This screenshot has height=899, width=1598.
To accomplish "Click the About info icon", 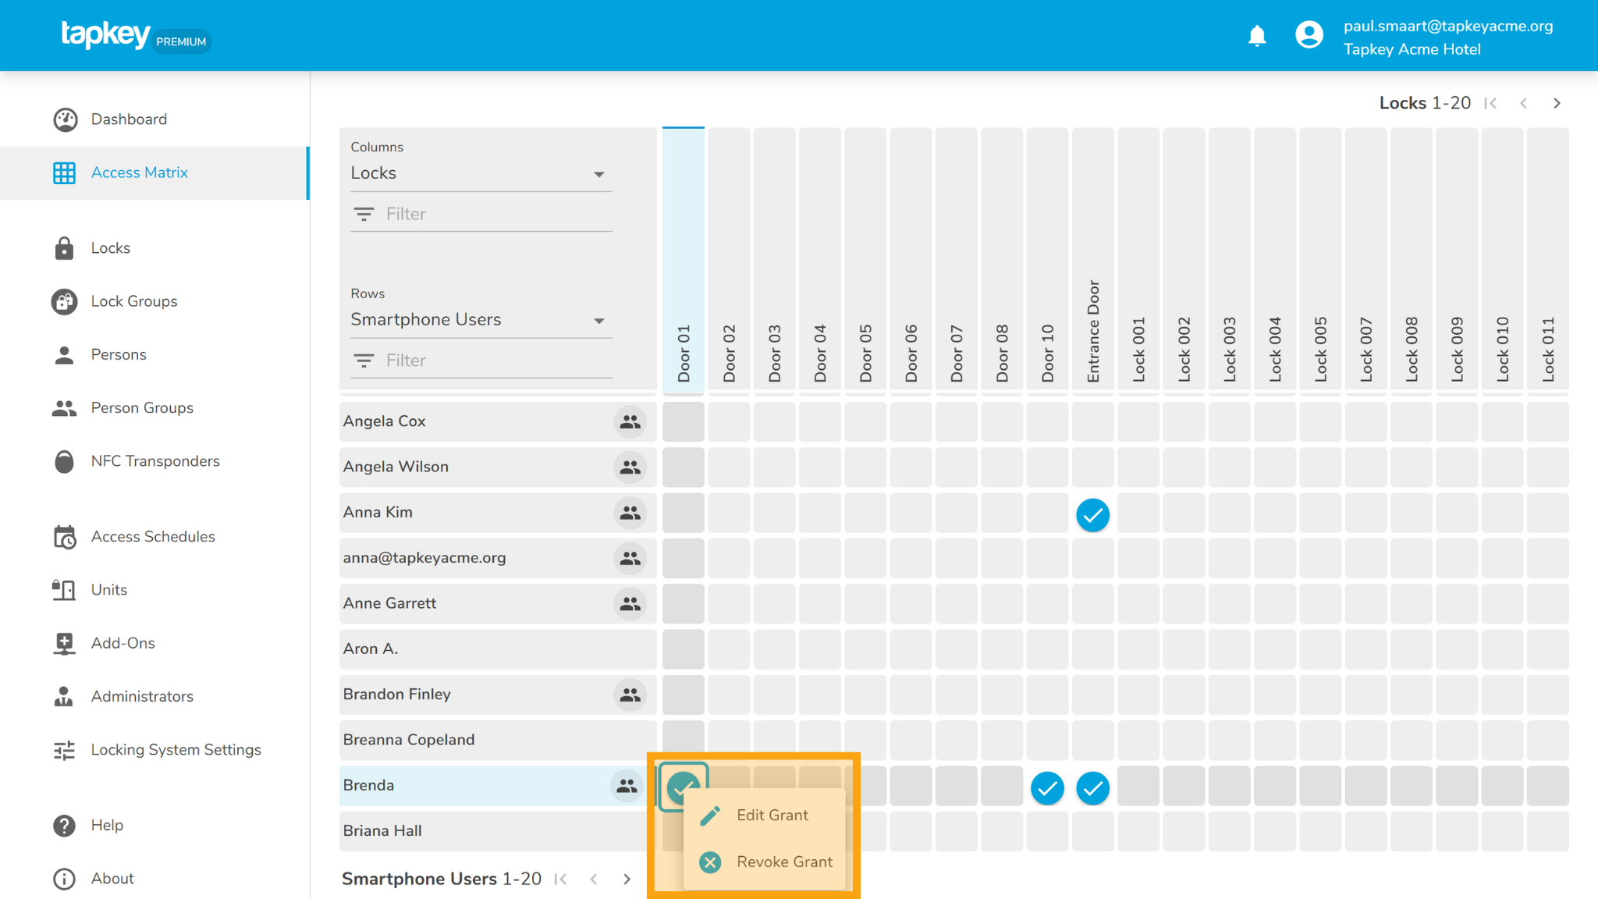I will coord(64,879).
